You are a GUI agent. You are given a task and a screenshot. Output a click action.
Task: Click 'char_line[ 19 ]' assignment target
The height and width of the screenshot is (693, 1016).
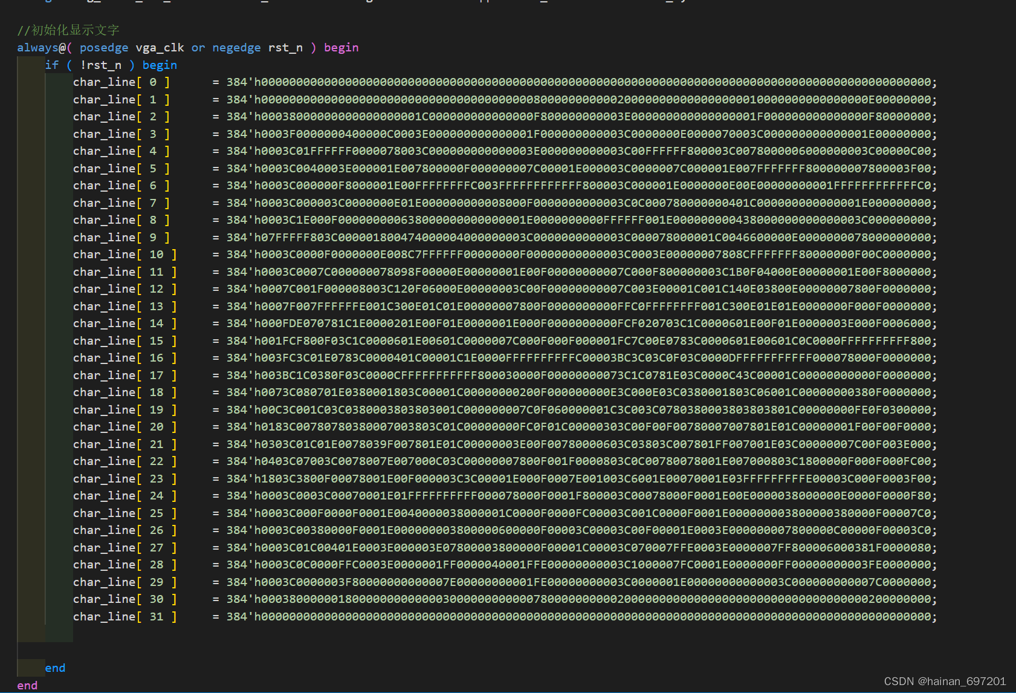[125, 409]
